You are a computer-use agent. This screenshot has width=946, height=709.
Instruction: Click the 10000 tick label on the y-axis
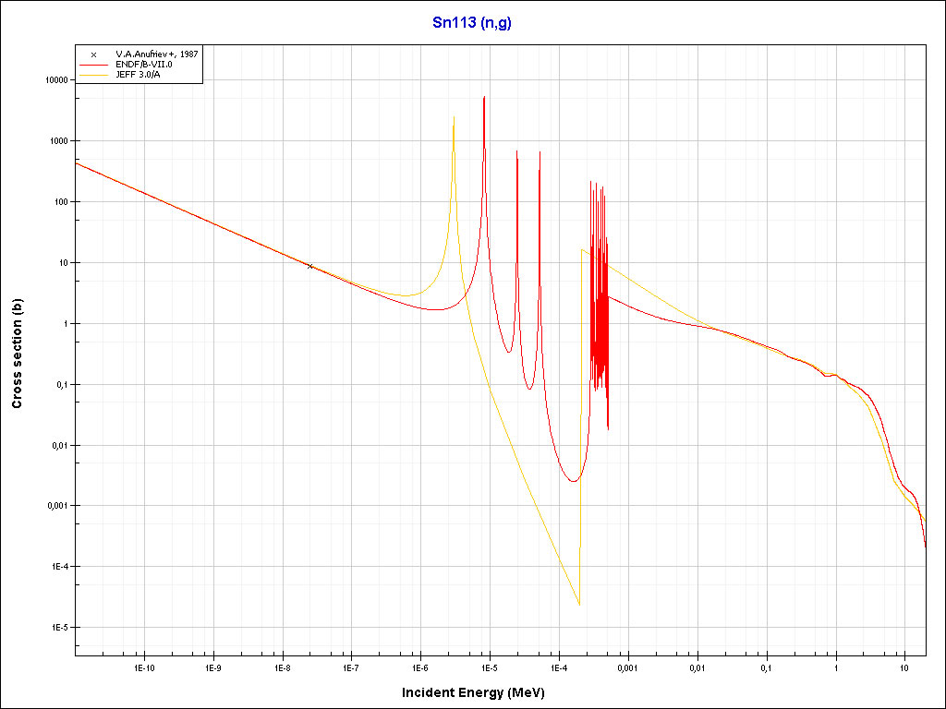[55, 80]
